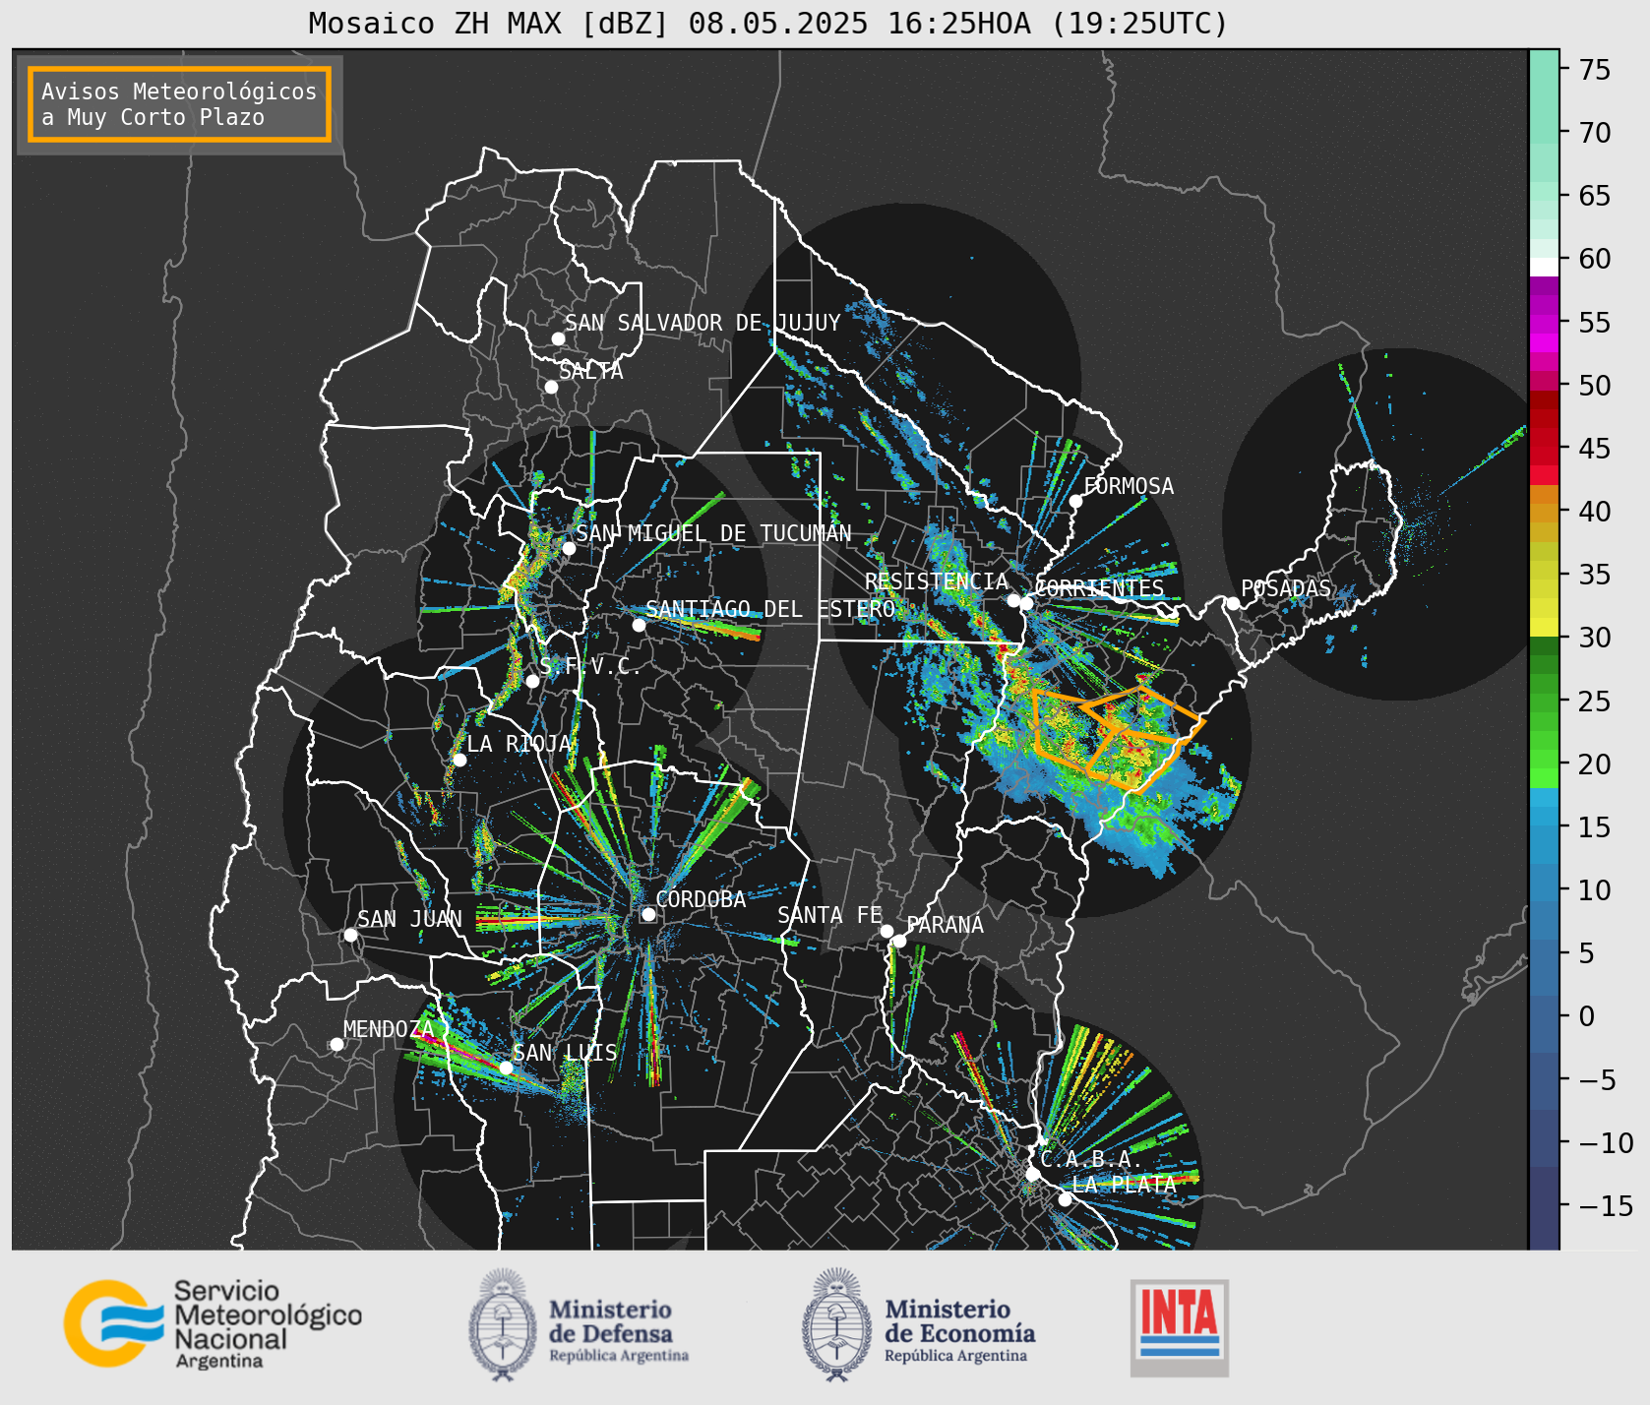Click the white 60 dBZ color band
Viewport: 1650px width, 1405px height.
pyautogui.click(x=1544, y=266)
